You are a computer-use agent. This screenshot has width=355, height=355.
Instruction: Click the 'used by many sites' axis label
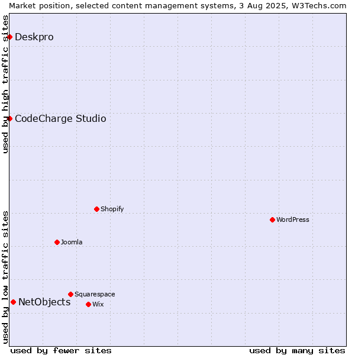click(x=297, y=351)
